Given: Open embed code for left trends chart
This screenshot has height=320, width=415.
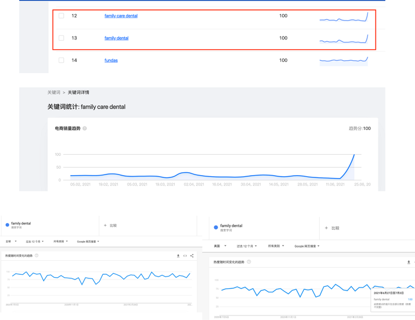Looking at the screenshot, I should [185, 256].
